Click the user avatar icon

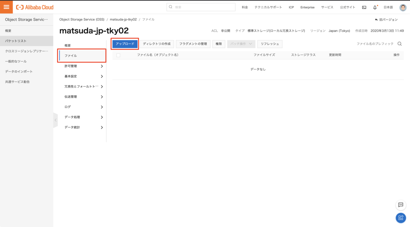click(x=403, y=7)
